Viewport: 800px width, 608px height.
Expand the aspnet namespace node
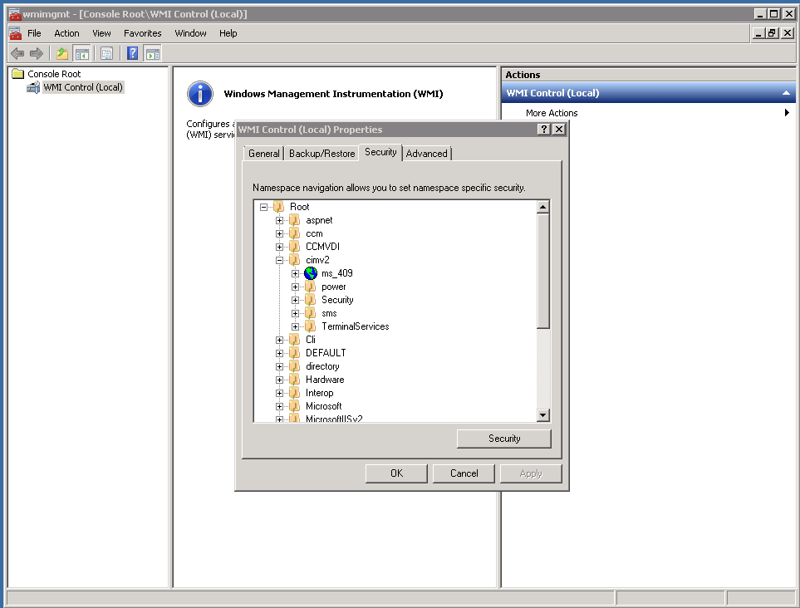(280, 220)
